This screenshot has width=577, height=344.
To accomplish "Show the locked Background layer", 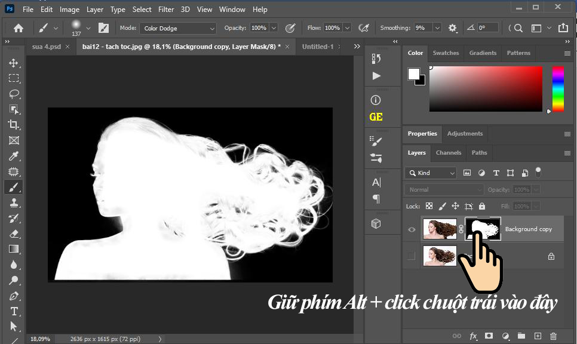I will pyautogui.click(x=411, y=256).
